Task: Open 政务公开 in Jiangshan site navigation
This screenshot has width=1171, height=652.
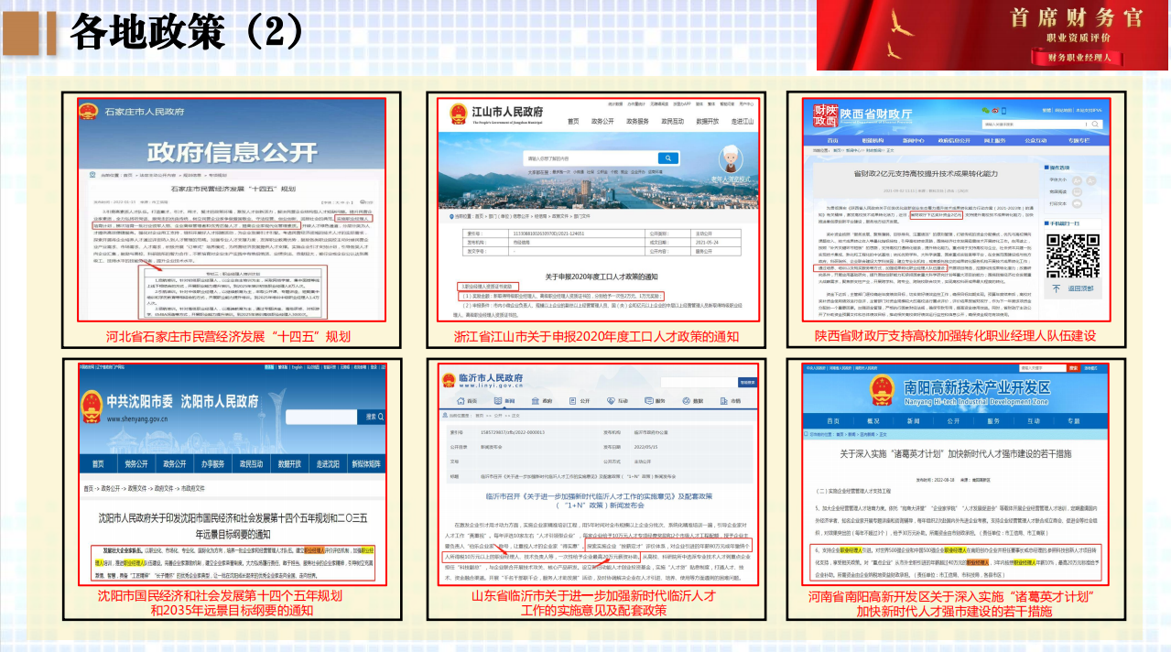Action: pos(602,121)
